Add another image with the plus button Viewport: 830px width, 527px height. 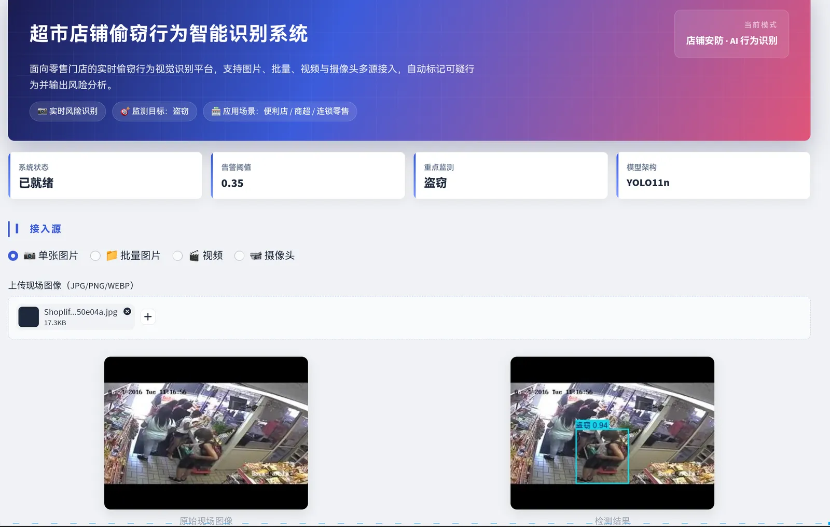pyautogui.click(x=148, y=316)
